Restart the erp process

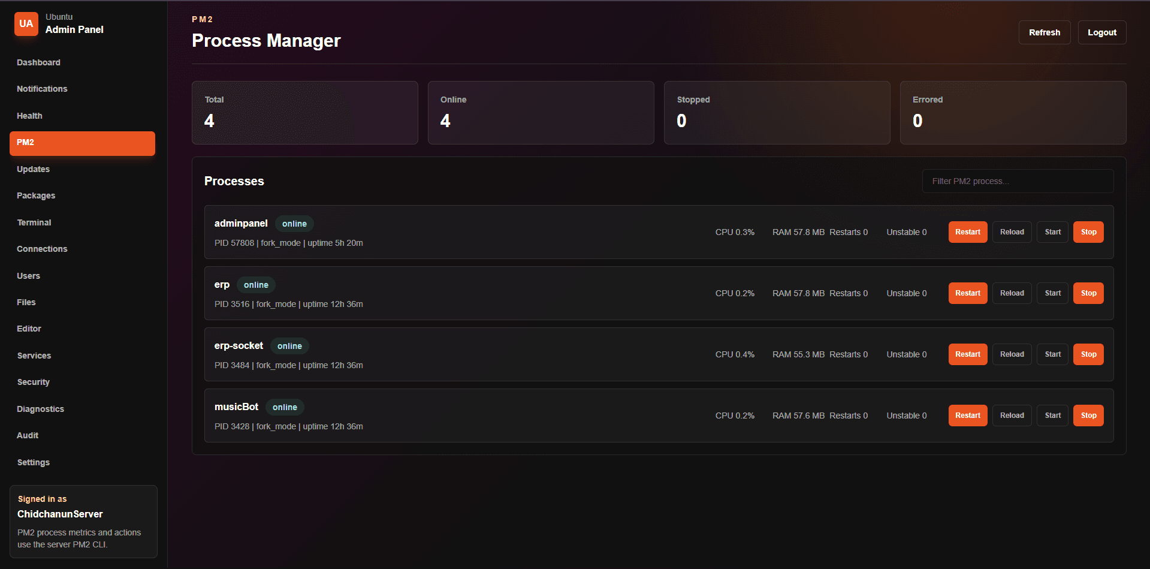point(968,293)
